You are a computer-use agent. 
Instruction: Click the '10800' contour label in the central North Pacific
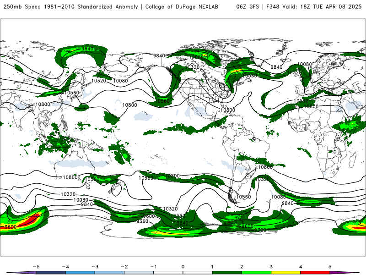[129, 105]
